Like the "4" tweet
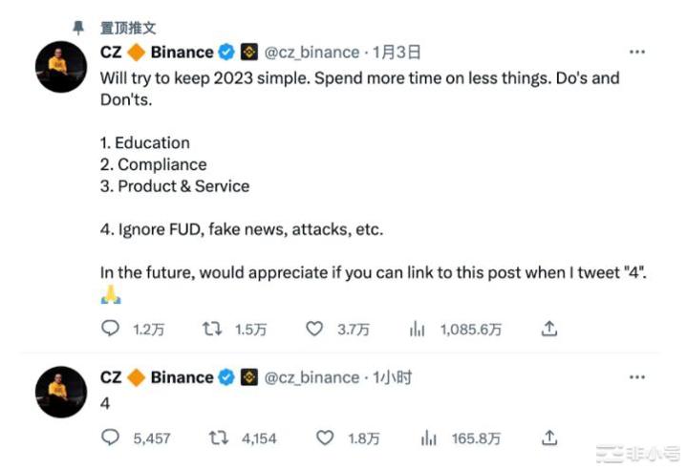Image resolution: width=687 pixels, height=471 pixels. click(x=326, y=438)
